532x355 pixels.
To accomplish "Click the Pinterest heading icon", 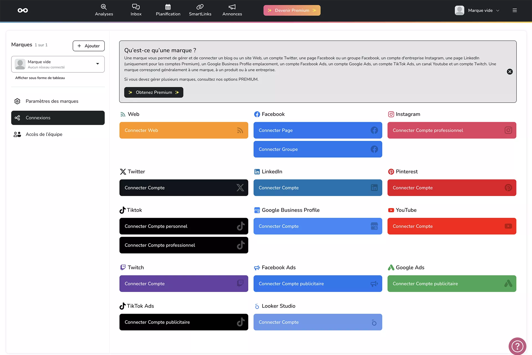I will tap(391, 172).
